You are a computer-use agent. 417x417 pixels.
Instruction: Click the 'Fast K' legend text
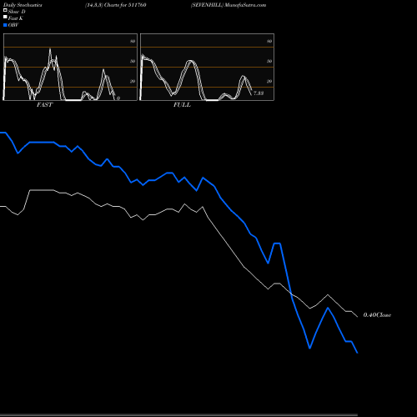(16, 18)
